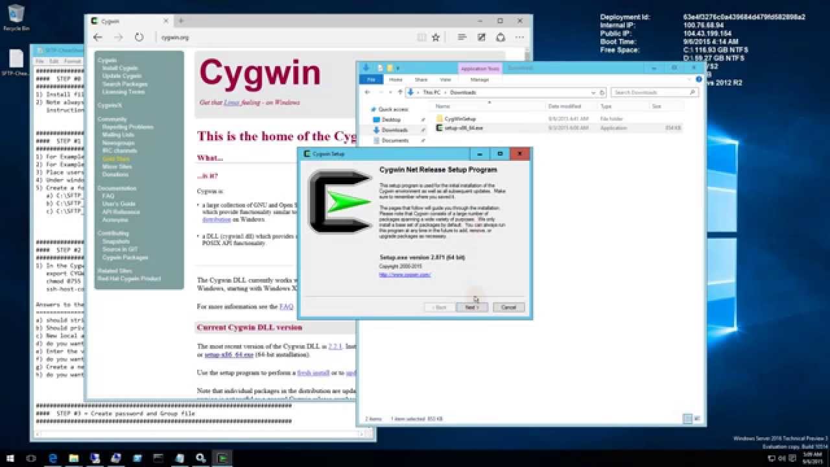Open the FAQ link in Documentation
Viewport: 830px width, 467px height.
tap(108, 196)
